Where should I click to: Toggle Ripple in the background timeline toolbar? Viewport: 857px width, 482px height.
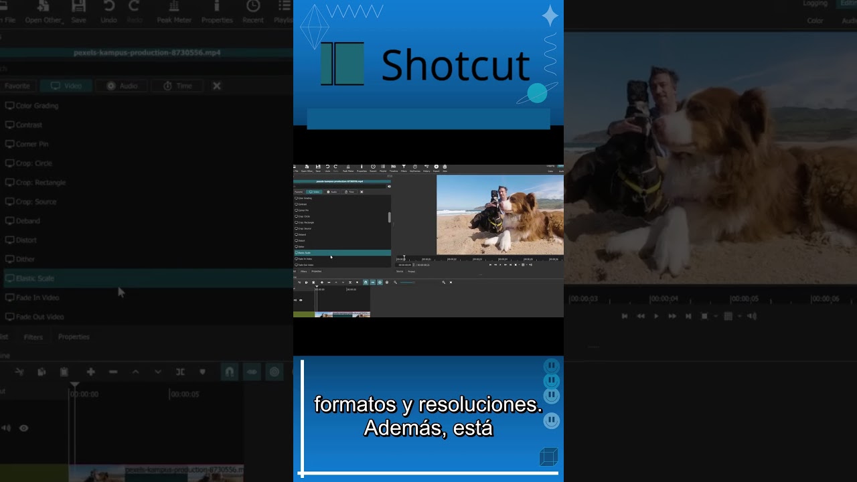252,372
